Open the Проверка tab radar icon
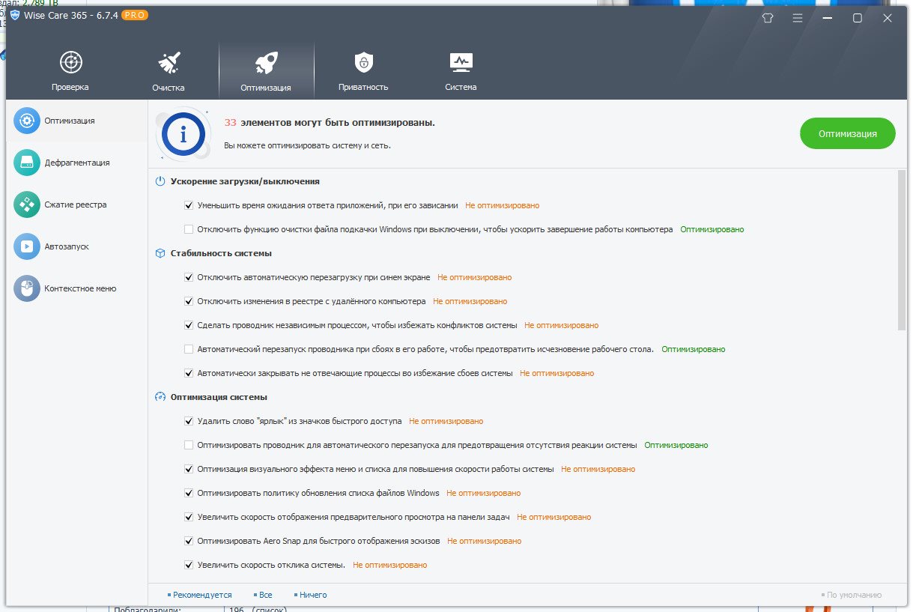The width and height of the screenshot is (913, 612). (x=70, y=62)
